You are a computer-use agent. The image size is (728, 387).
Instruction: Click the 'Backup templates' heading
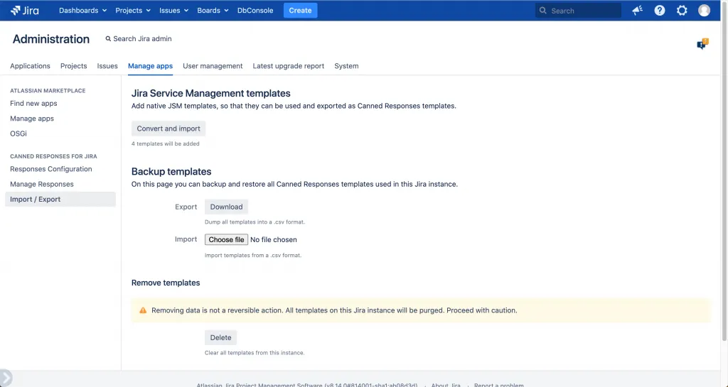171,171
